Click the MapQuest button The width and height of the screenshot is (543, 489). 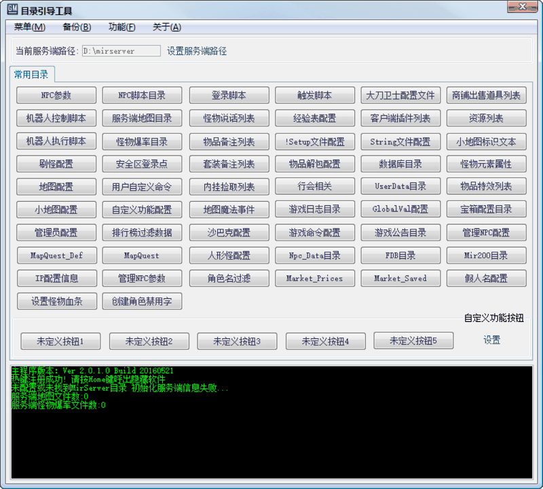click(x=142, y=255)
